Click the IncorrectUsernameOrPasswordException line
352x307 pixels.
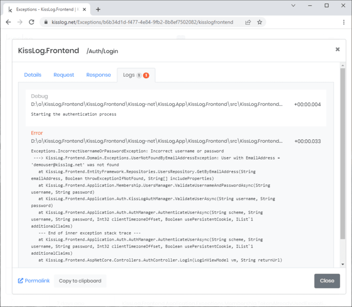coord(127,151)
